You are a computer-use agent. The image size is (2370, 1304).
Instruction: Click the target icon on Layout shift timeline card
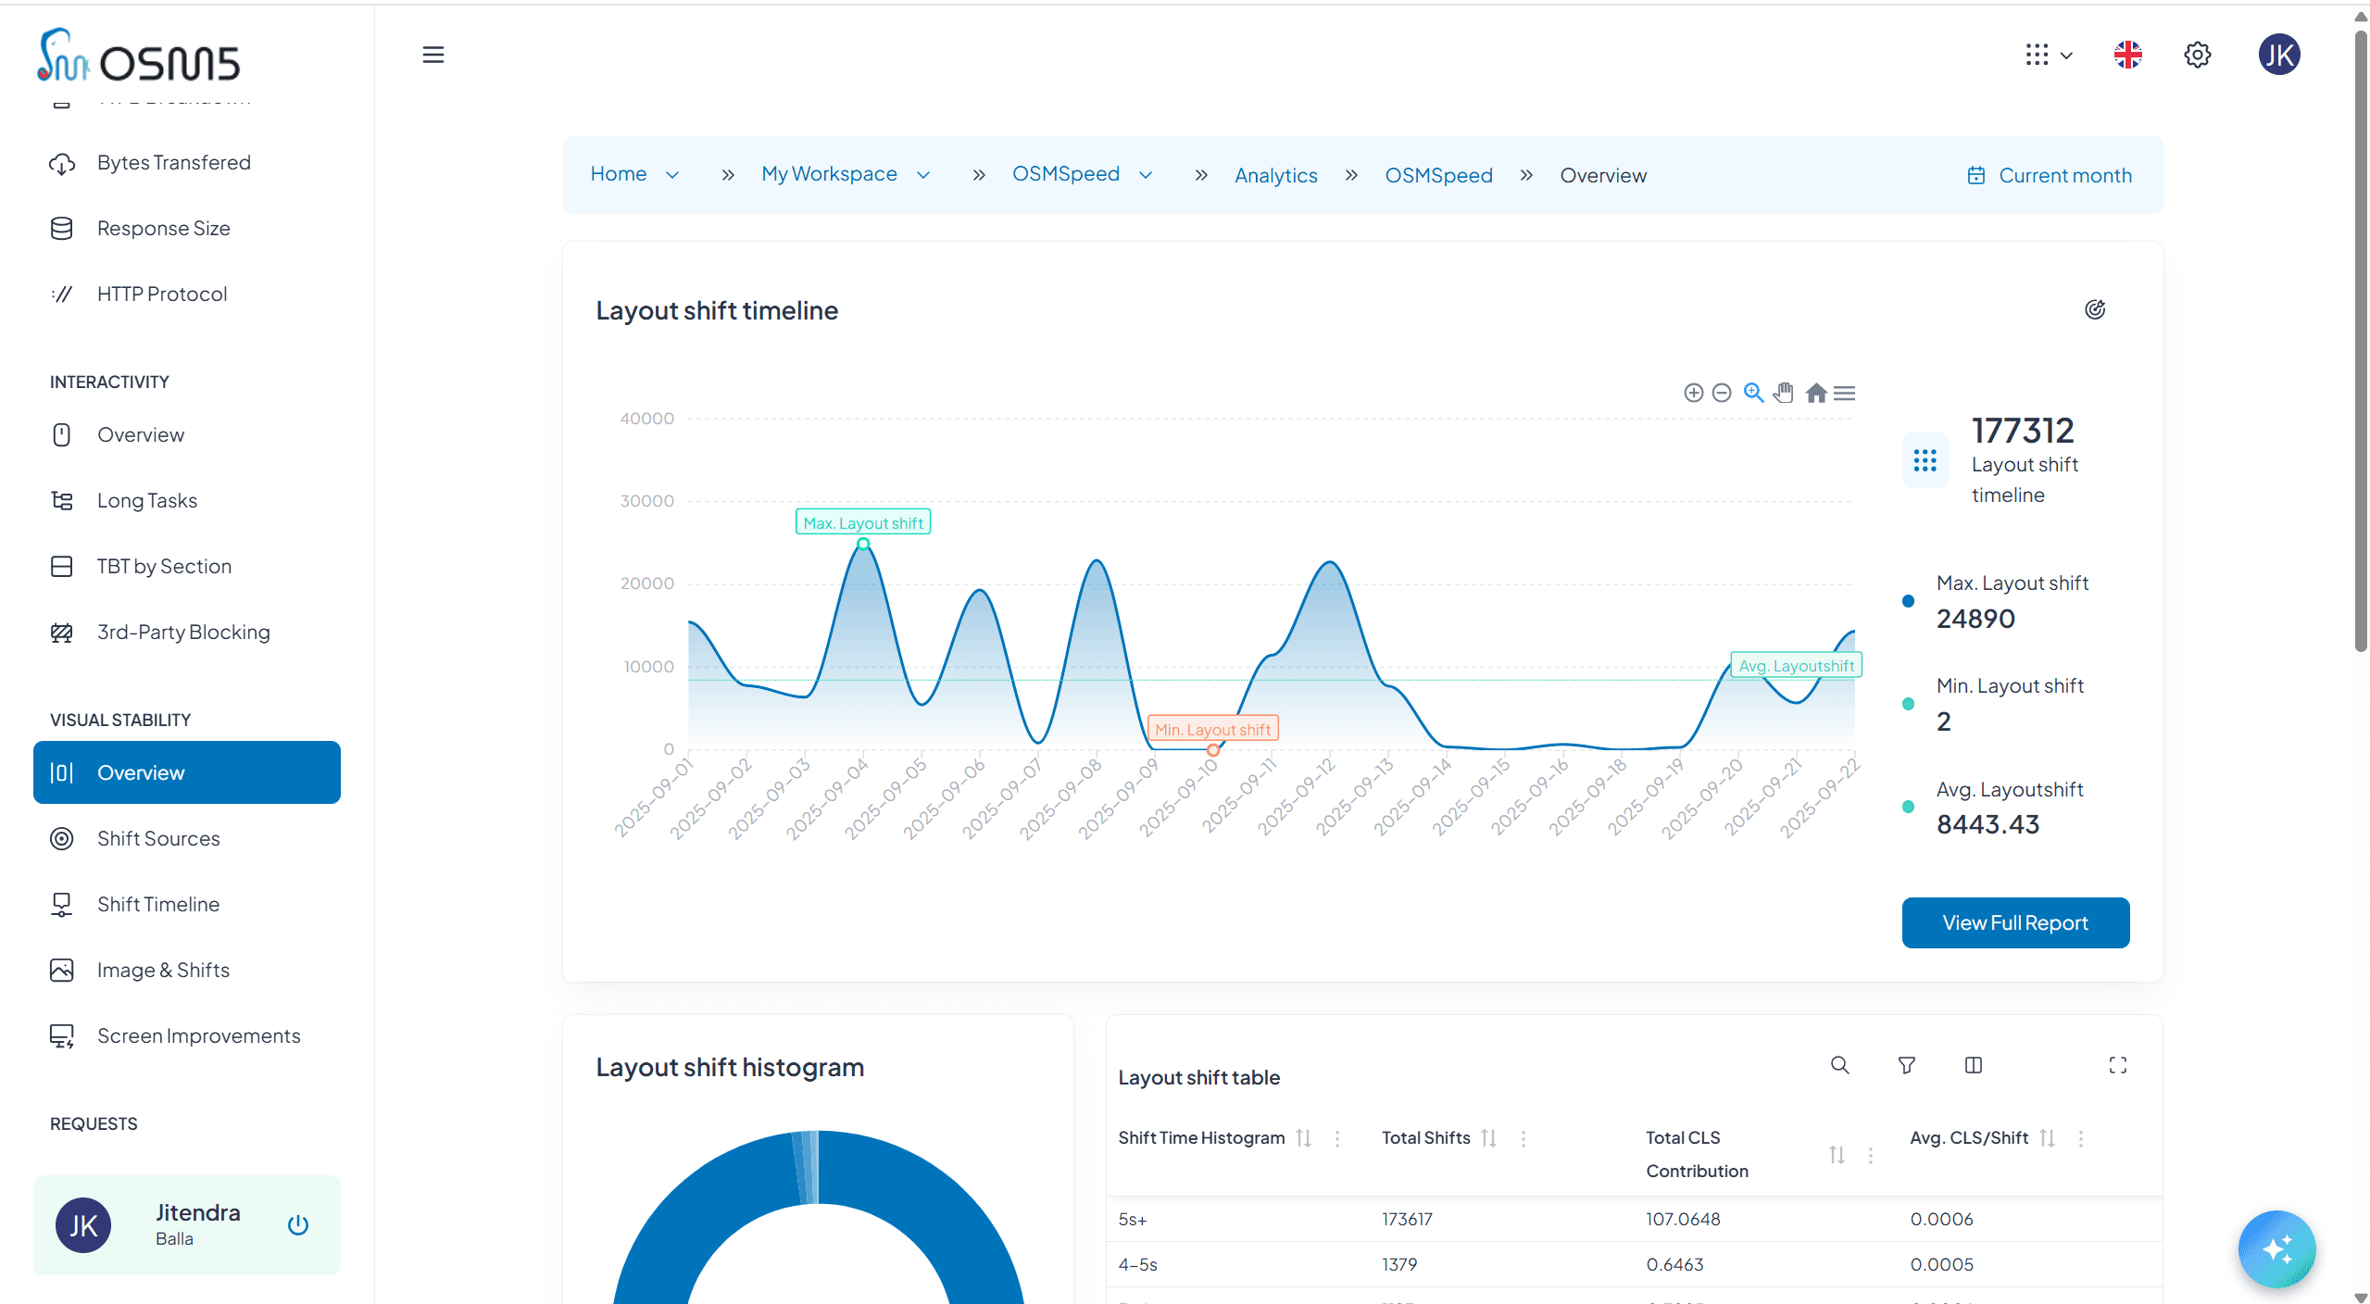point(2096,309)
